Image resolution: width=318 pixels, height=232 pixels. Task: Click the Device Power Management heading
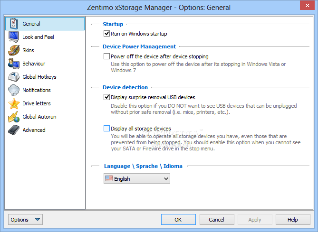[139, 46]
